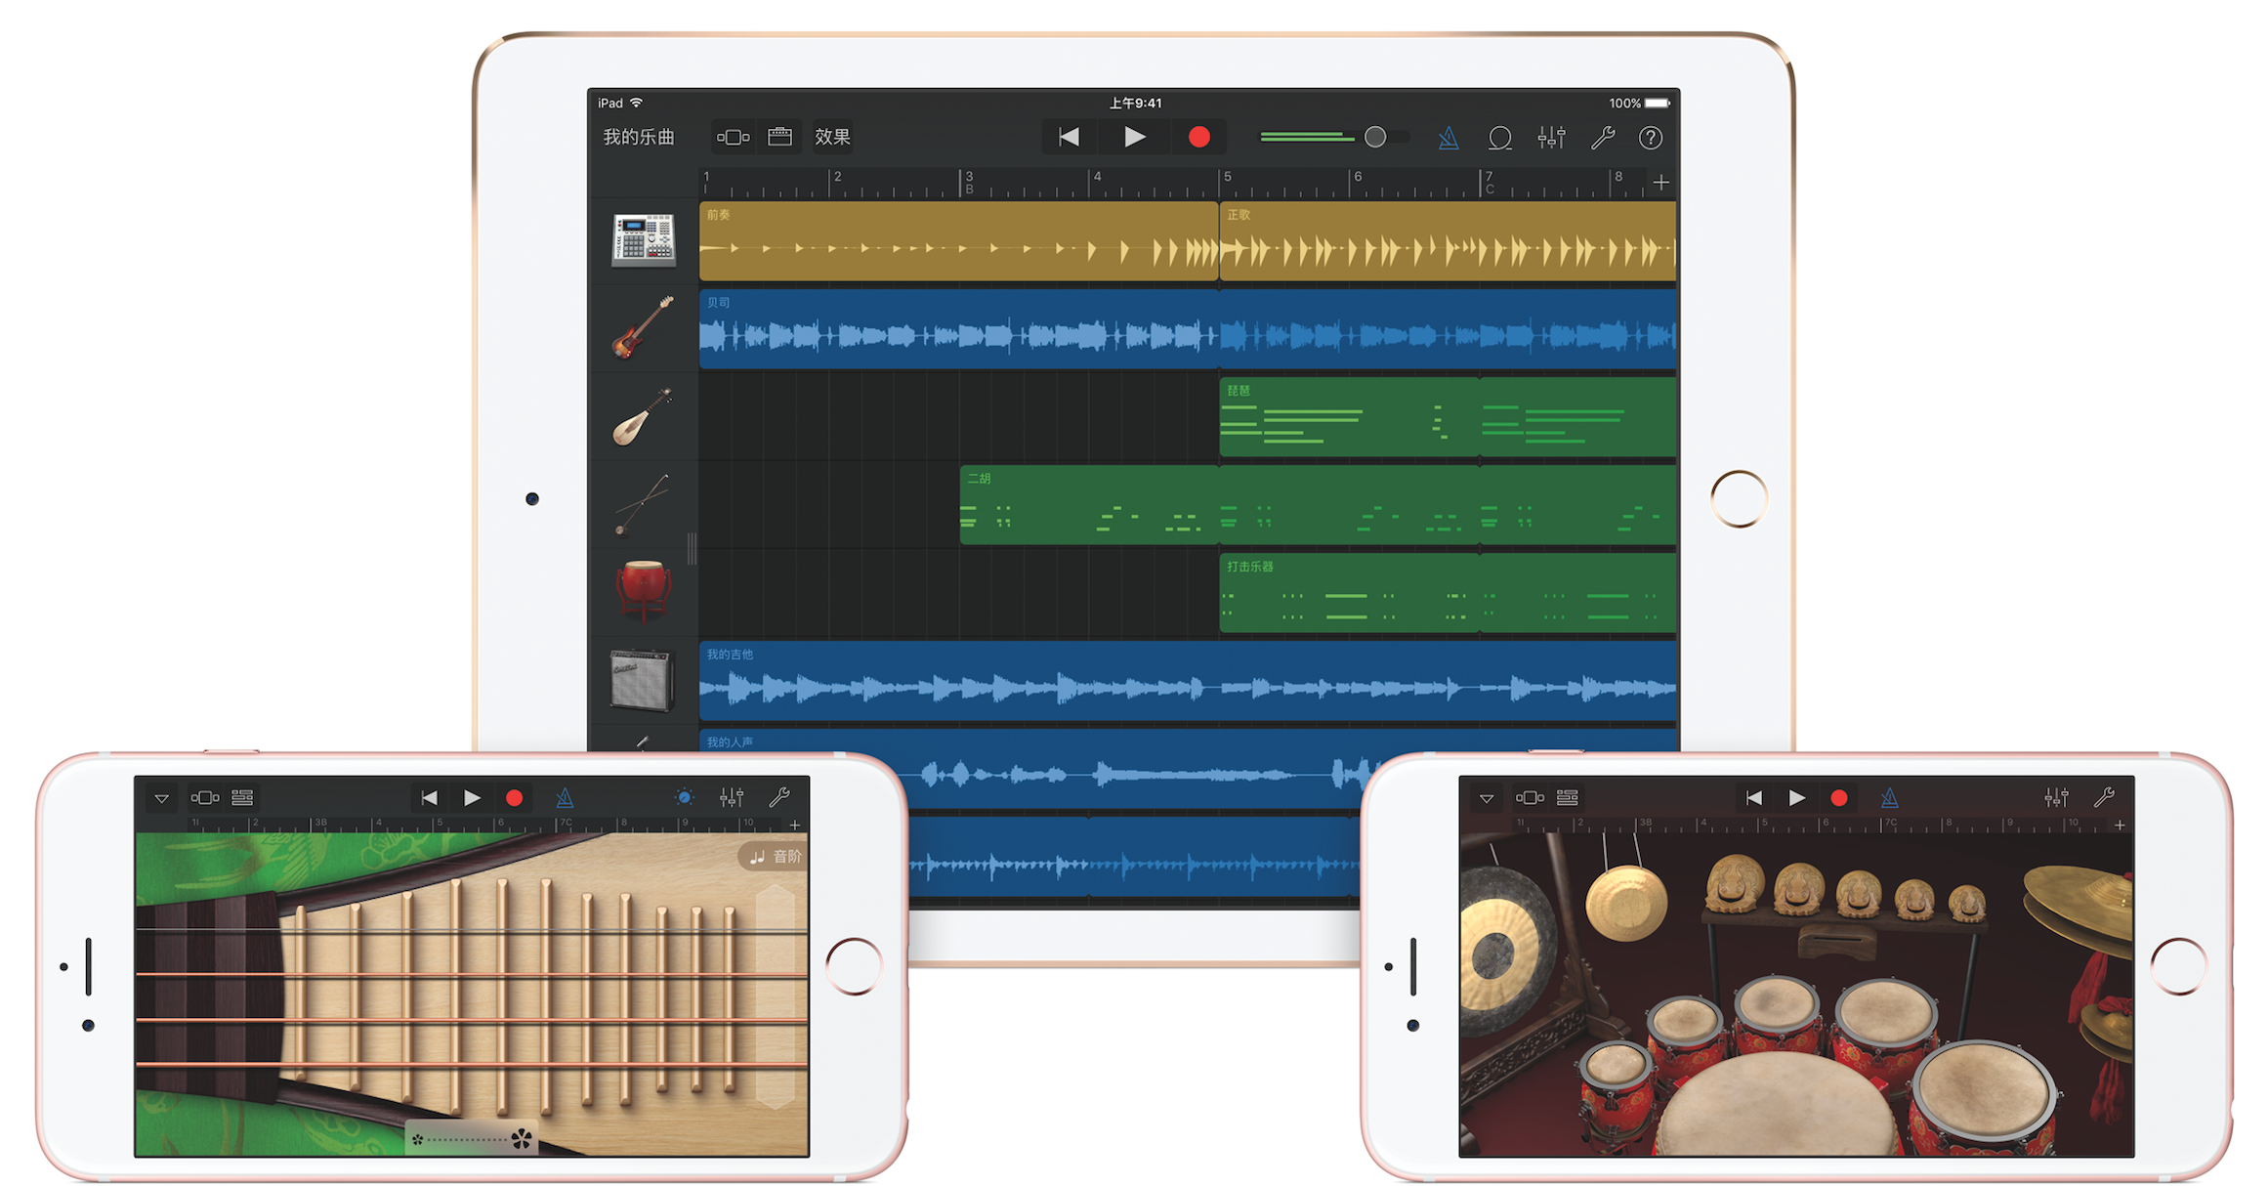Go back via 我的乐曲 button
Image resolution: width=2268 pixels, height=1186 pixels.
click(639, 137)
